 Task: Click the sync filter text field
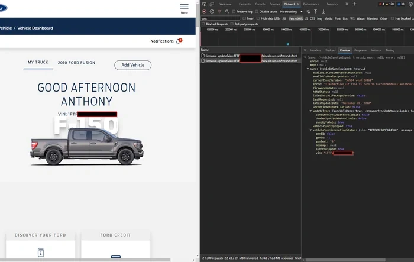(219, 18)
